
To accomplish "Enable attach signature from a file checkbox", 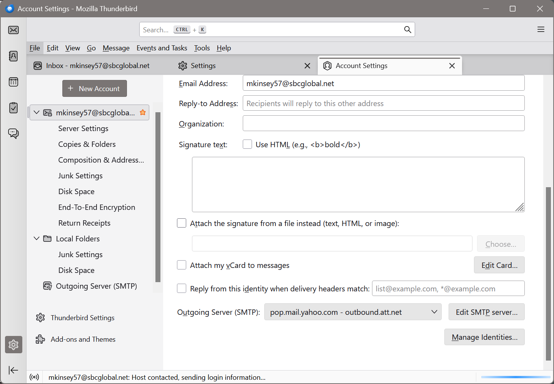I will (182, 223).
